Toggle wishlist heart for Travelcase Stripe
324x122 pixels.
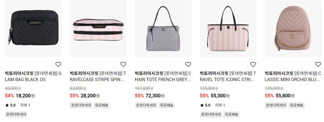123,64
